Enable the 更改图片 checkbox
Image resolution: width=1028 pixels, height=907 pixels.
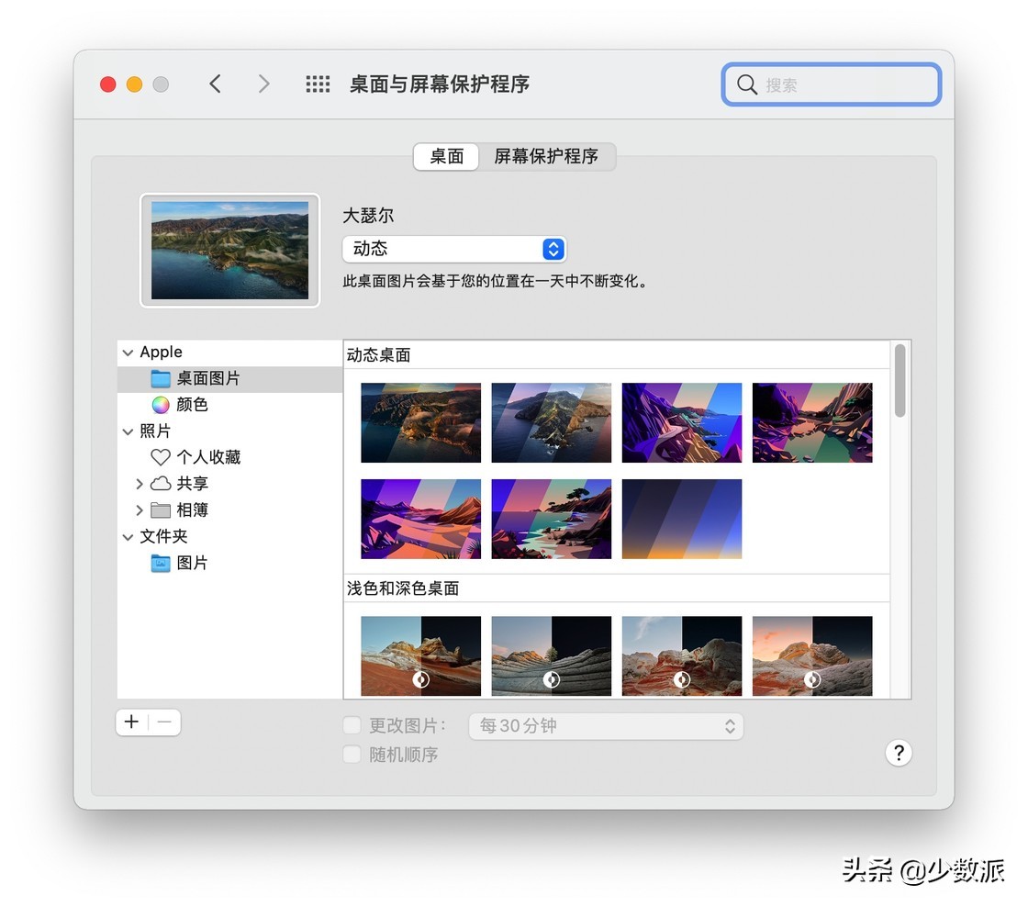352,724
